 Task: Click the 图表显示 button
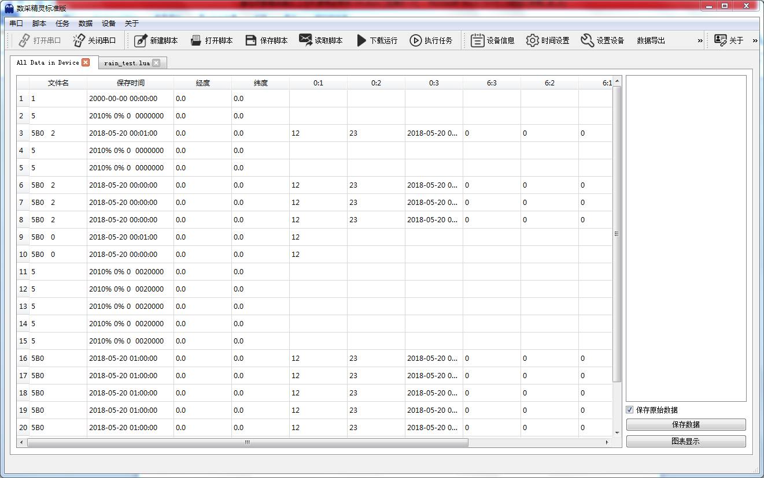pyautogui.click(x=686, y=441)
